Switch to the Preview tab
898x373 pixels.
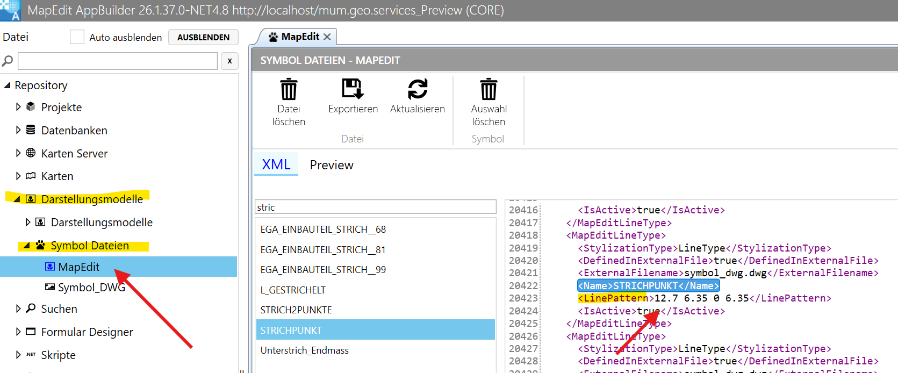(x=332, y=165)
